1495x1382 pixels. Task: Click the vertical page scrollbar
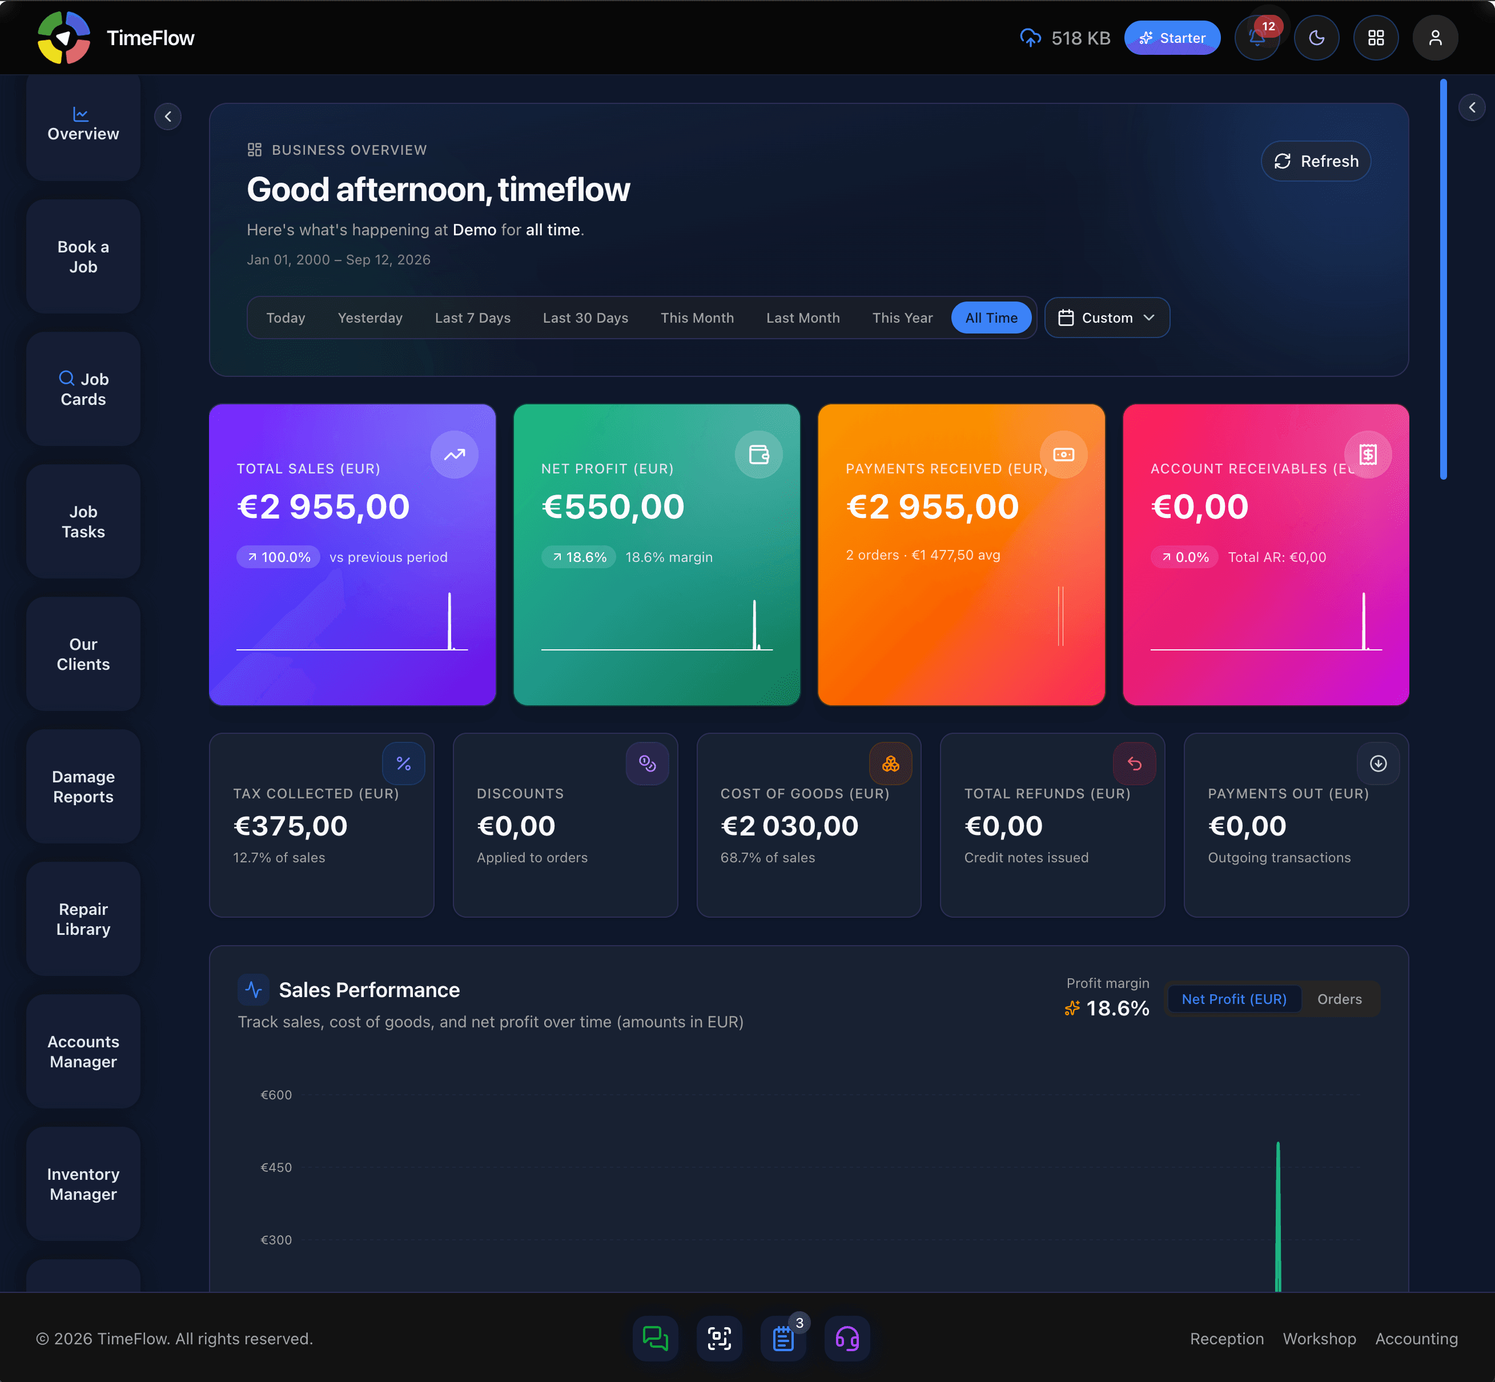[x=1444, y=279]
